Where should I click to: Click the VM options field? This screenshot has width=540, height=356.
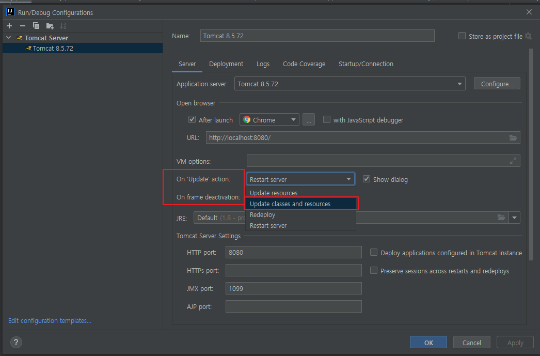(x=383, y=161)
